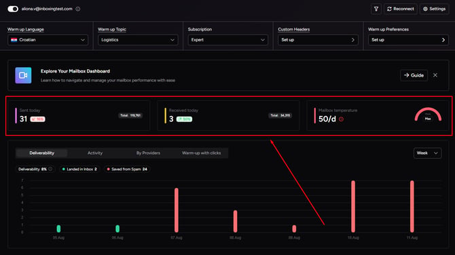Change the Week time range dropdown
This screenshot has height=255, width=455.
click(427, 153)
